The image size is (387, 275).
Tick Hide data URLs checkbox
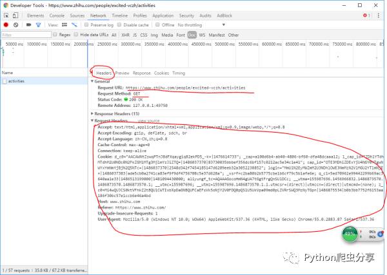point(76,35)
